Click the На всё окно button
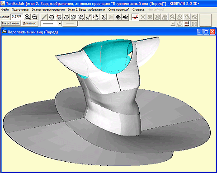The image size is (217, 173). point(10,23)
